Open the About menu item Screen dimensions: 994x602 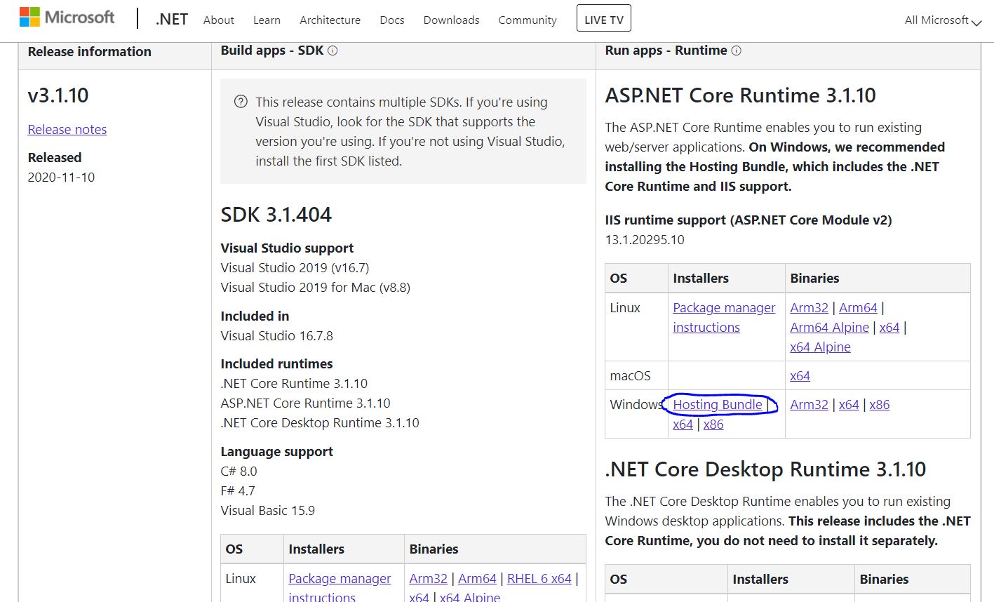[x=219, y=20]
